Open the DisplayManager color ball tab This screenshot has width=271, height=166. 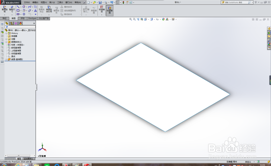20,23
